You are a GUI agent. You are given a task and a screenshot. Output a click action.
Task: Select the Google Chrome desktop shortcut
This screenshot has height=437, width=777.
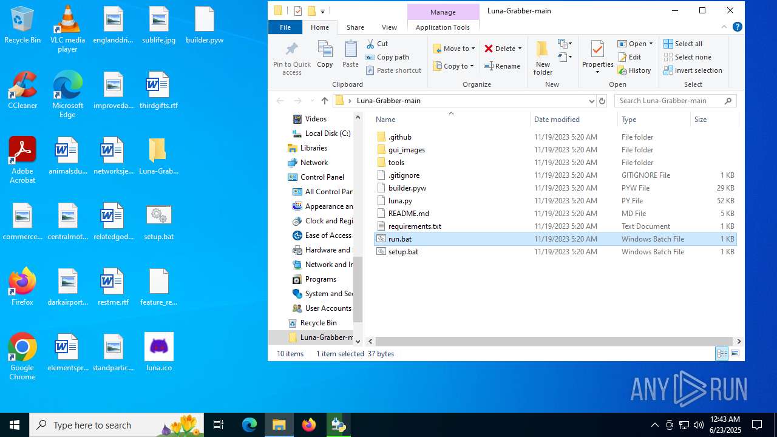coord(22,356)
